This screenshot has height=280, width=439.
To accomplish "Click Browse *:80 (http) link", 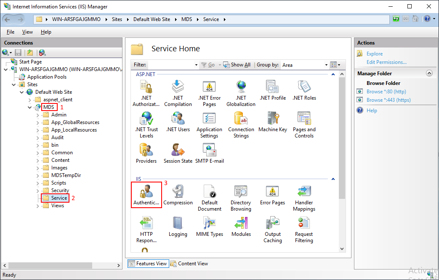I will (x=386, y=92).
